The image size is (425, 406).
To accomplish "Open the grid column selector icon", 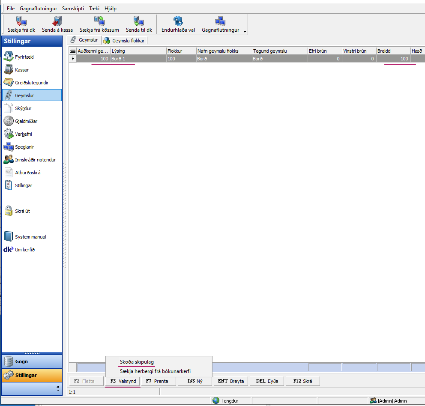I will click(x=73, y=51).
